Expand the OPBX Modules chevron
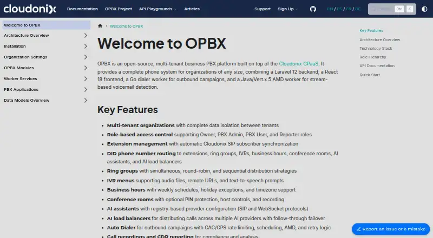433x238 pixels. [86, 68]
